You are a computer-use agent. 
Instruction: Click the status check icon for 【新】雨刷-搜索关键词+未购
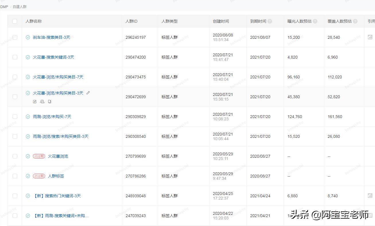tap(28, 216)
